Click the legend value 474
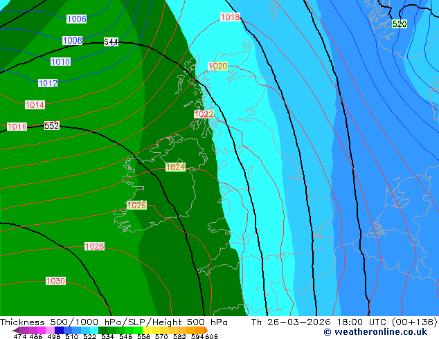439x339 pixels. [20, 336]
